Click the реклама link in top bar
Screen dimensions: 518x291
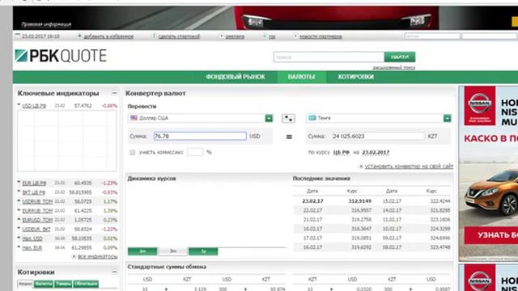[235, 36]
